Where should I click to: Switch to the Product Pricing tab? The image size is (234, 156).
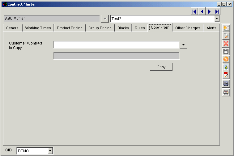coord(70,28)
